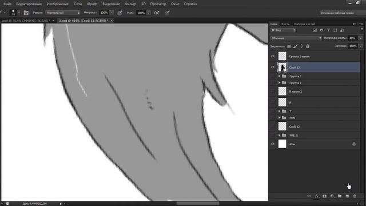This screenshot has height=206, width=366.
Task: Open the Layers panel flyout menu icon
Action: (361, 24)
